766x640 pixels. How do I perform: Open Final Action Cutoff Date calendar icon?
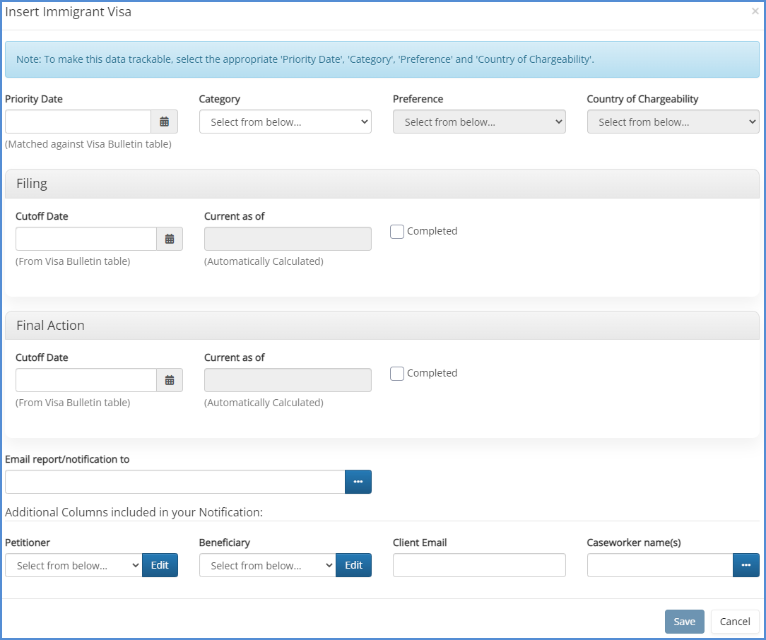click(x=170, y=380)
